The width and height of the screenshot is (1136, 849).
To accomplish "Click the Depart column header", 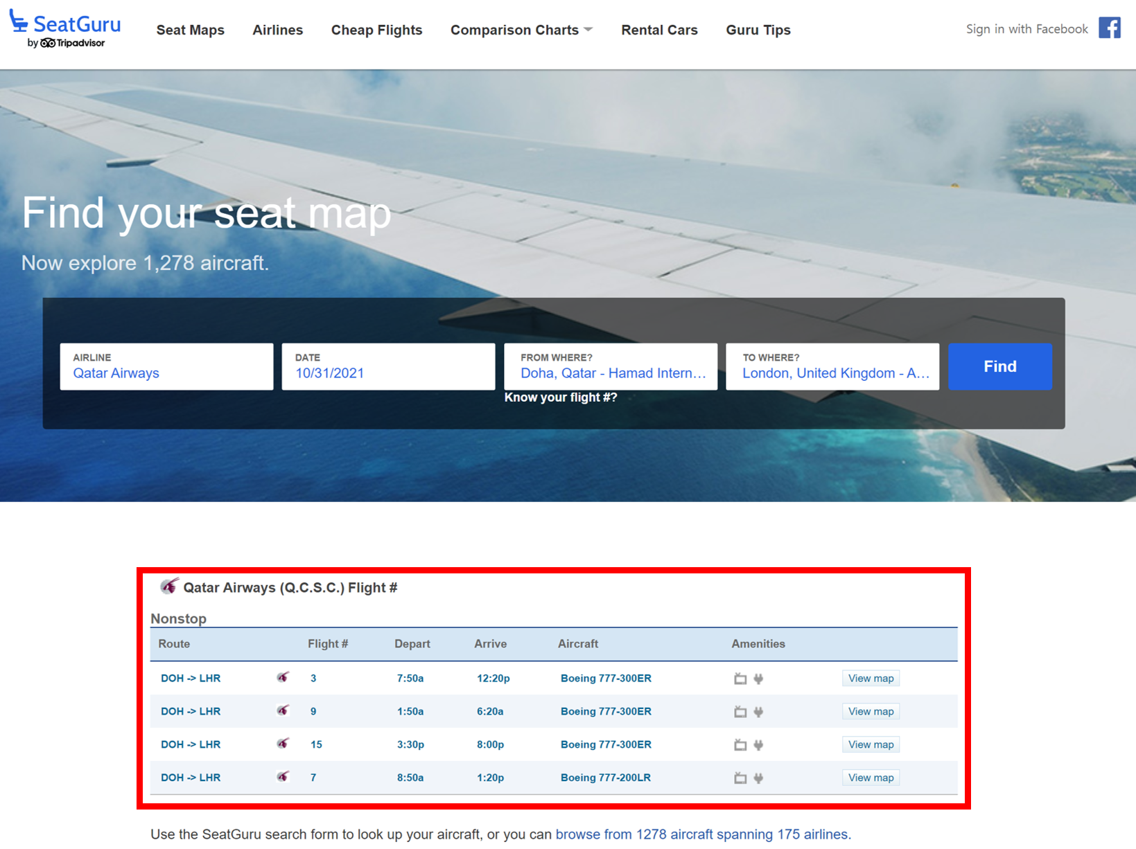I will coord(412,643).
